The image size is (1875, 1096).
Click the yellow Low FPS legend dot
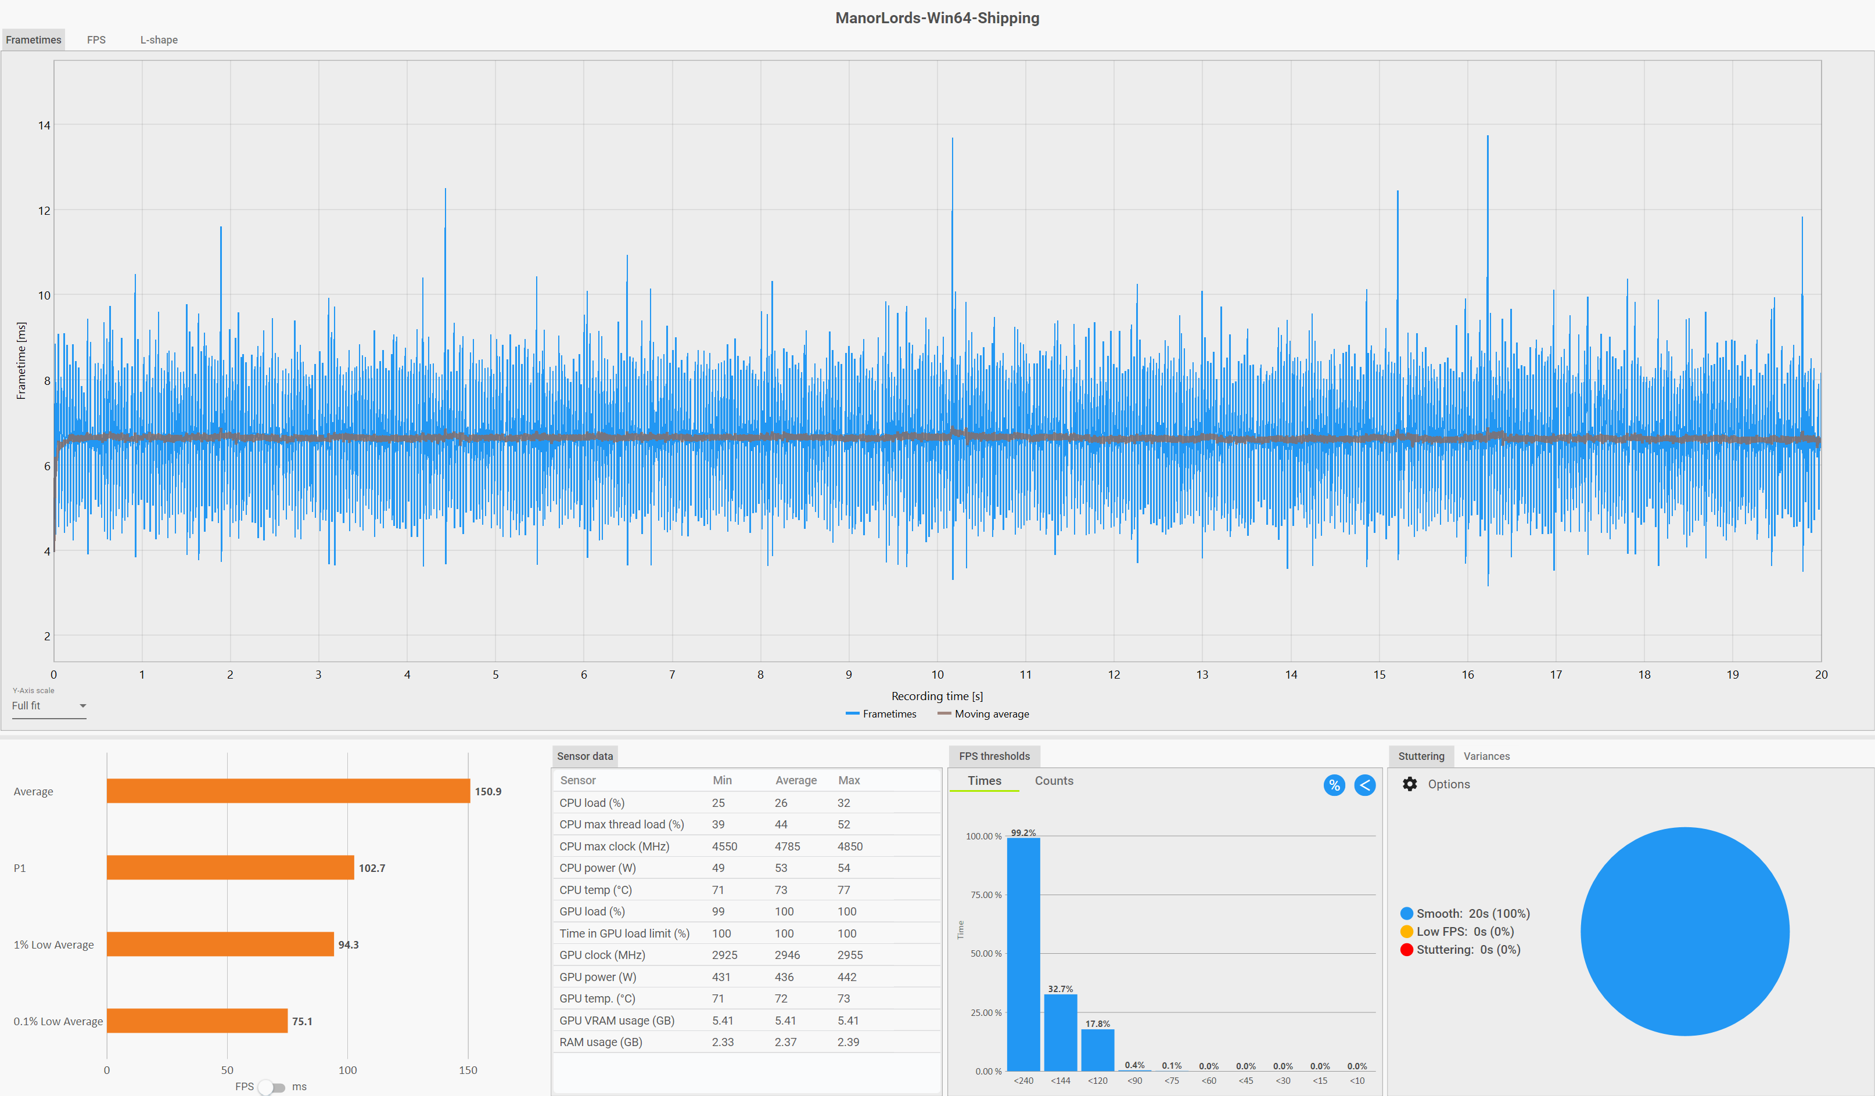[1406, 931]
